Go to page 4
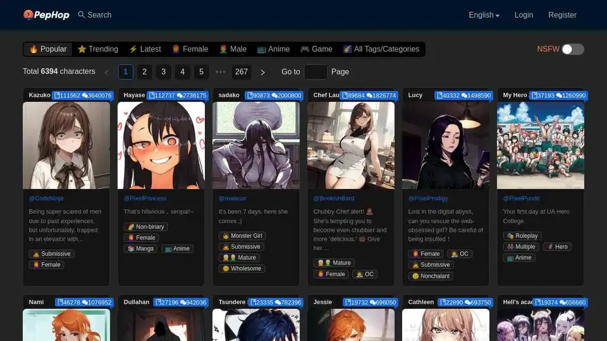 (182, 72)
